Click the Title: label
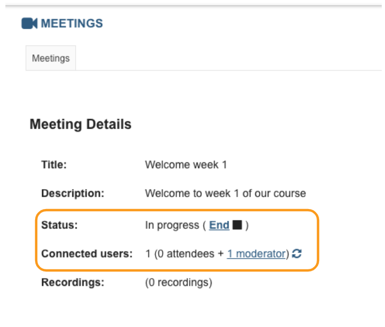 click(x=54, y=165)
